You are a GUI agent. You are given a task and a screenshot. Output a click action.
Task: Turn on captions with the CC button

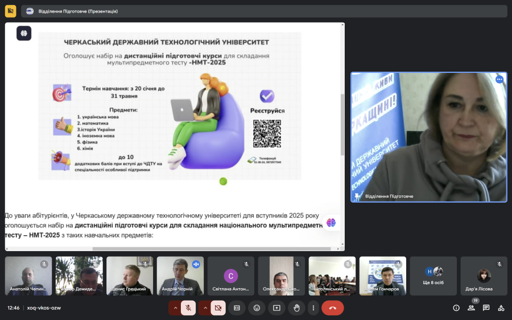point(237,308)
